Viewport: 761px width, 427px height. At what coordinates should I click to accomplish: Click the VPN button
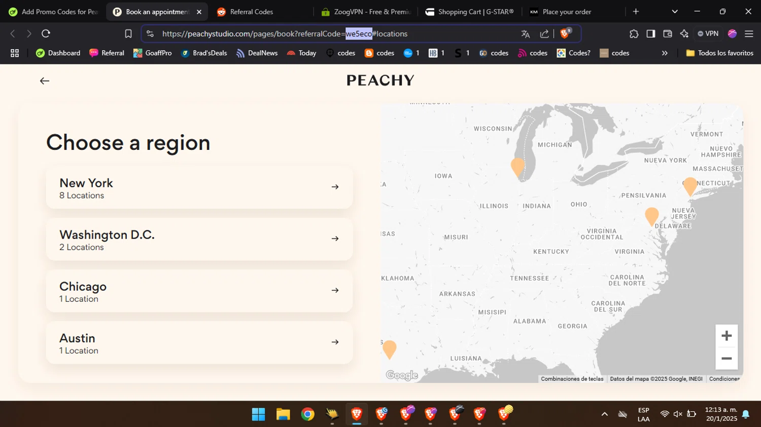(708, 33)
